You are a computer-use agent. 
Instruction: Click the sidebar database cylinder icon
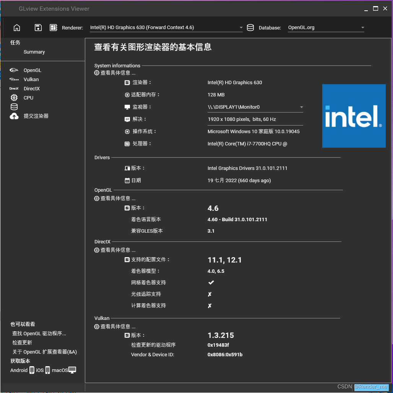[14, 107]
